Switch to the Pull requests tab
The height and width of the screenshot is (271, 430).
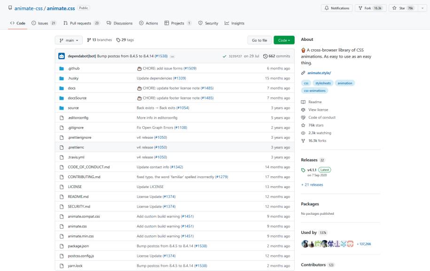click(x=81, y=23)
